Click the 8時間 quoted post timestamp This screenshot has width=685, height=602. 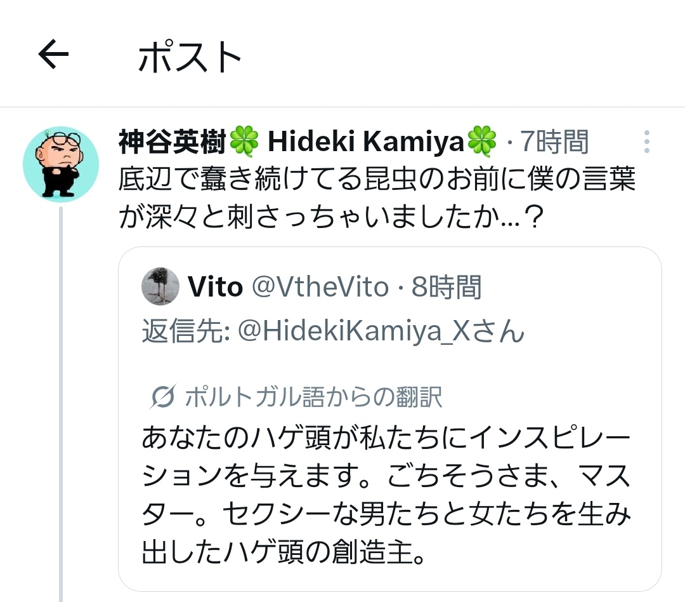pos(446,286)
